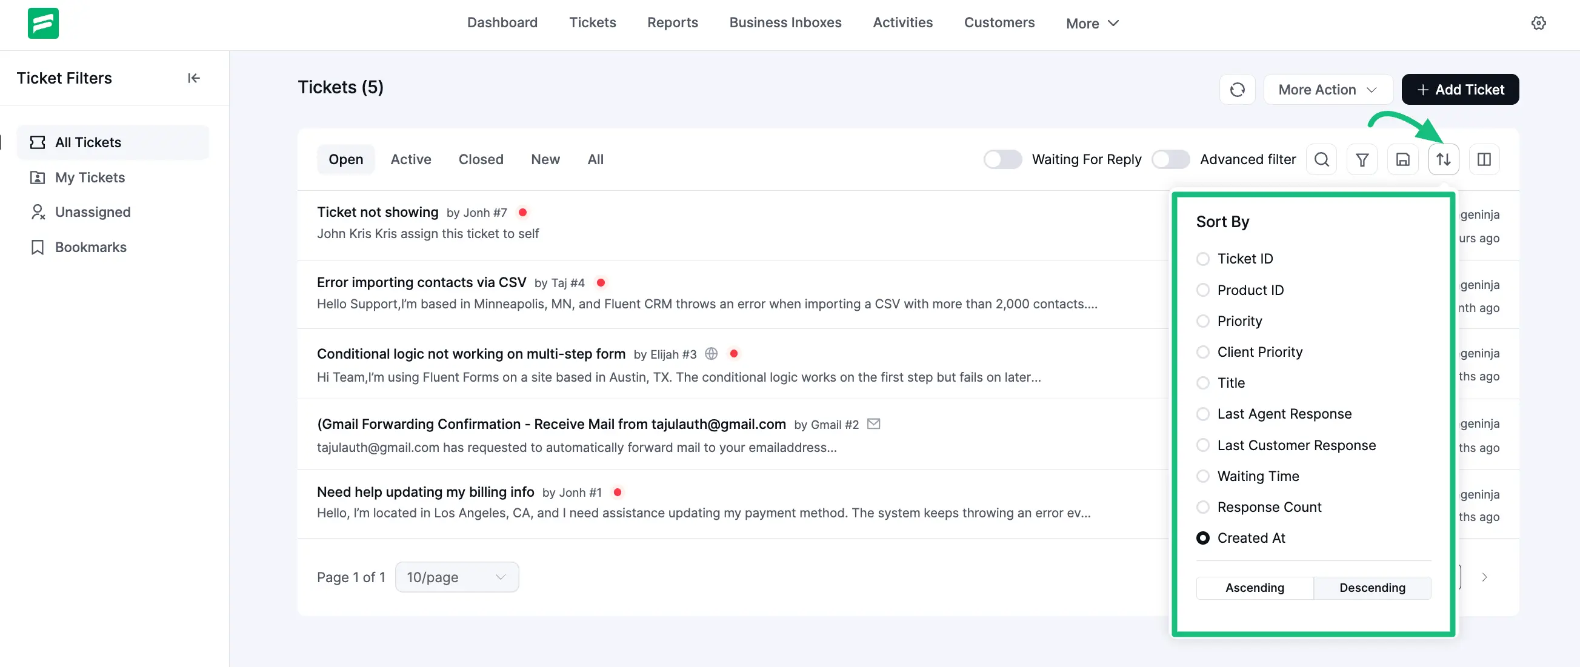This screenshot has width=1580, height=667.
Task: Switch to the Closed tab
Action: coord(480,159)
